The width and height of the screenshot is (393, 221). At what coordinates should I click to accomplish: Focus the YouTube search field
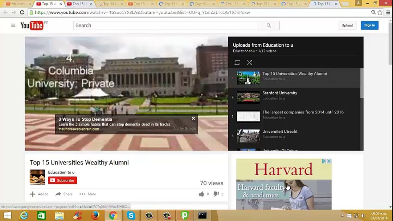[x=166, y=25]
